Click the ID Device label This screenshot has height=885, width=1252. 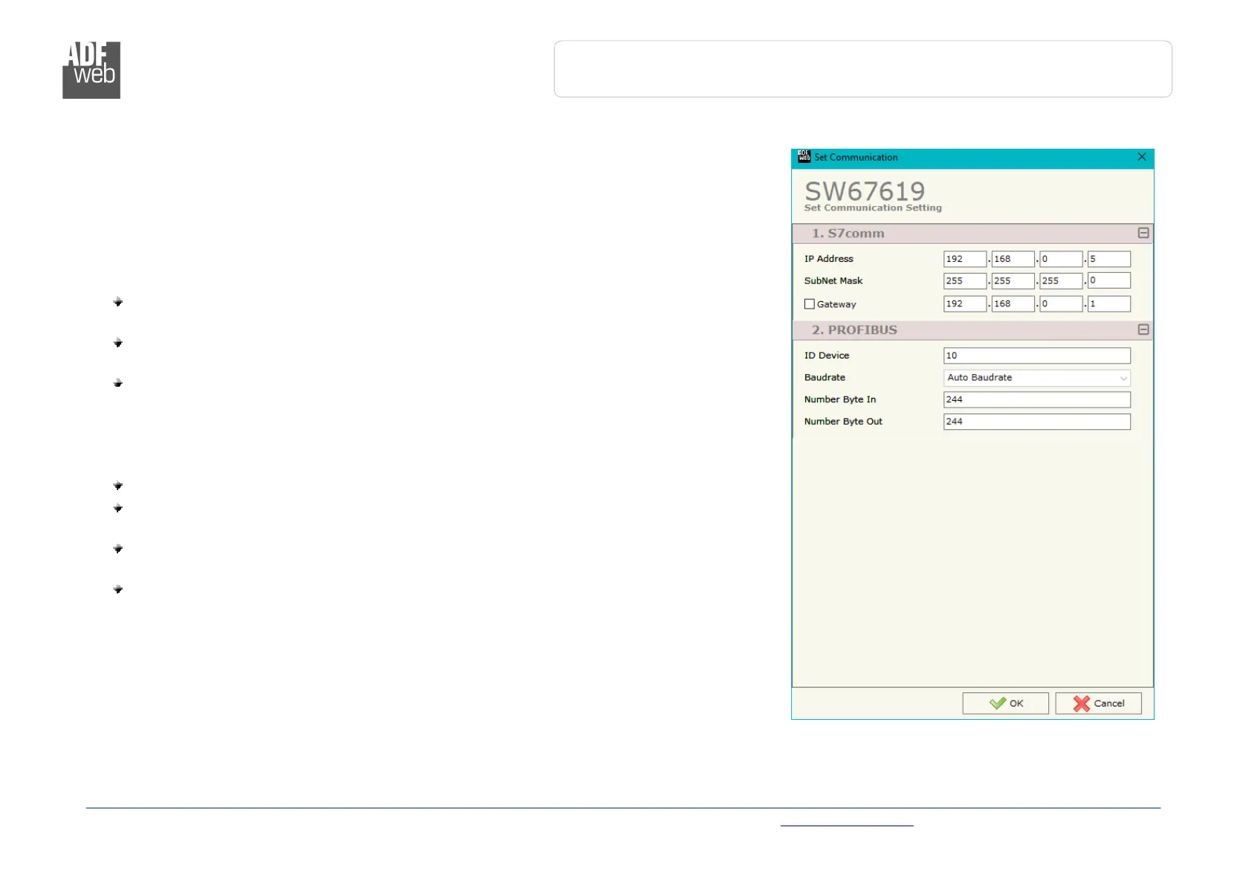[827, 355]
